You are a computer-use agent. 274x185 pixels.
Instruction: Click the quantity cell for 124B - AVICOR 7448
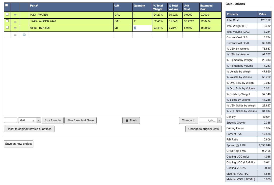[x=142, y=21]
